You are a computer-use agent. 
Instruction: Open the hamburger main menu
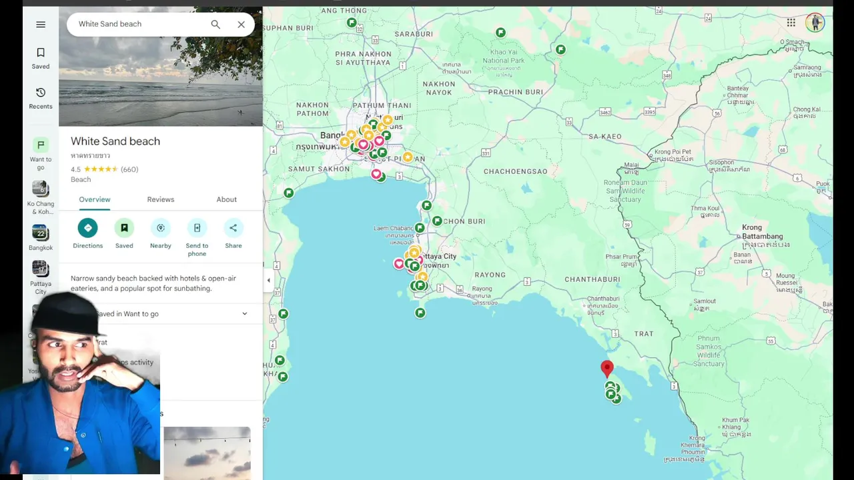(x=41, y=24)
